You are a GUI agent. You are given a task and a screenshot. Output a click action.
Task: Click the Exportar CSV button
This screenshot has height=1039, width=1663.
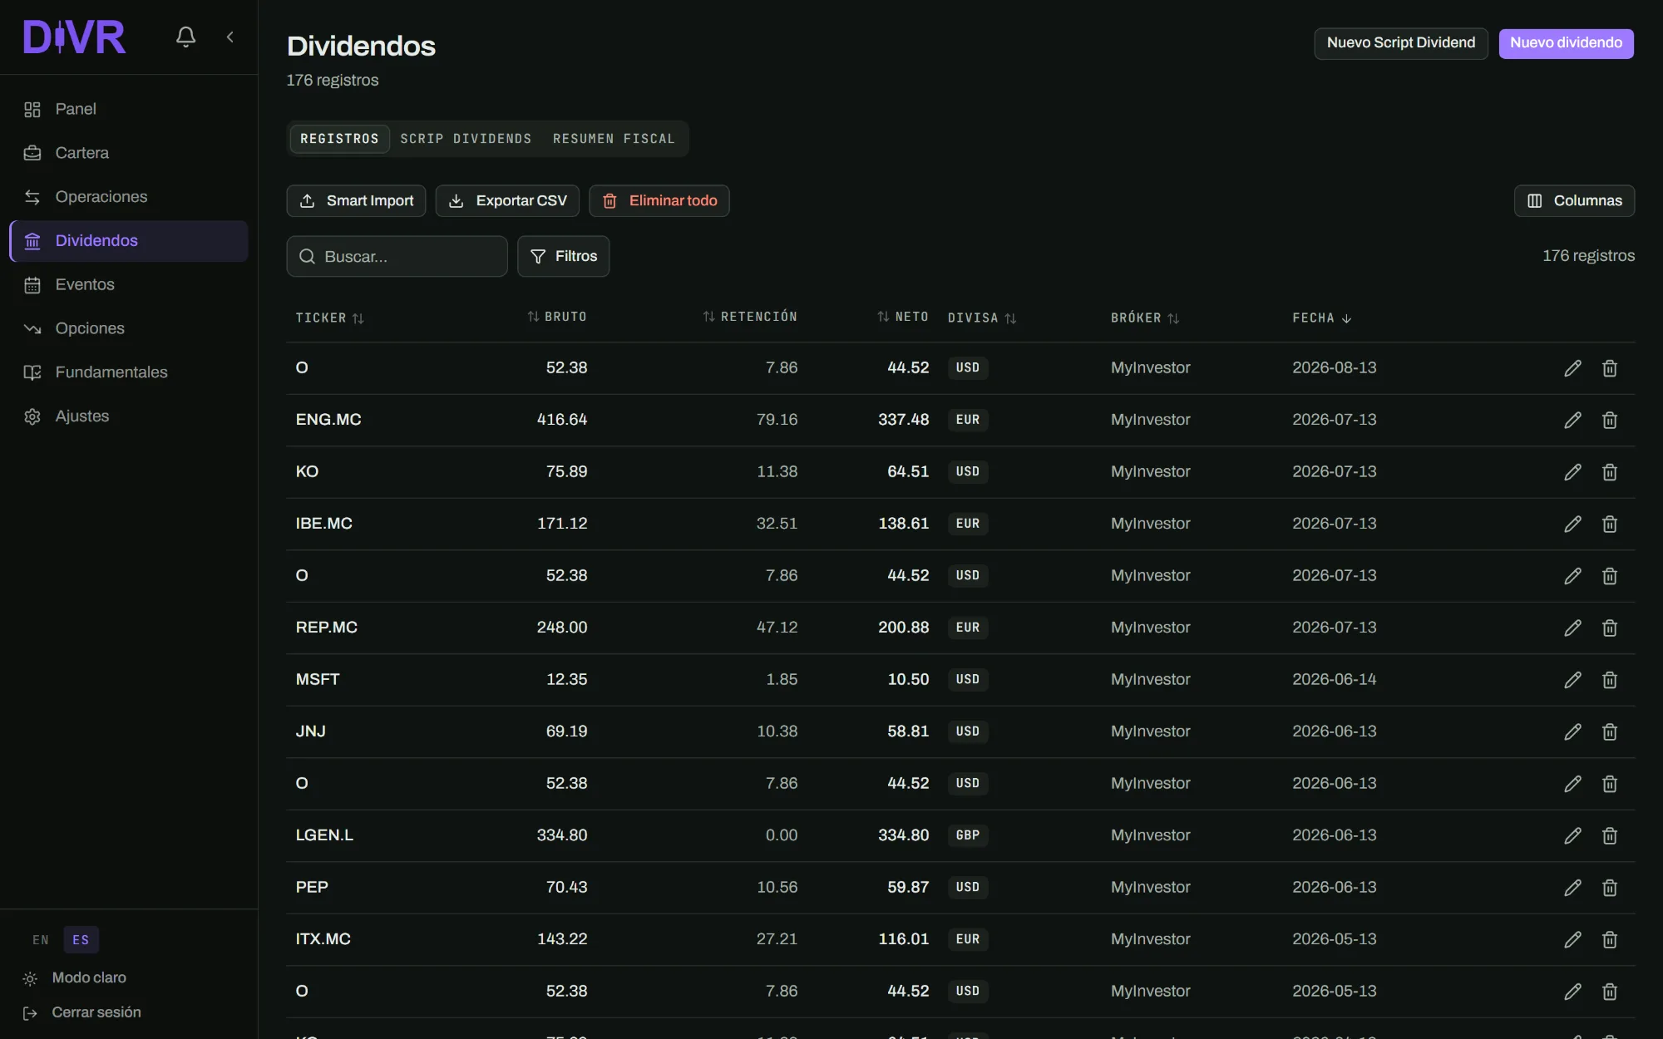pos(507,200)
